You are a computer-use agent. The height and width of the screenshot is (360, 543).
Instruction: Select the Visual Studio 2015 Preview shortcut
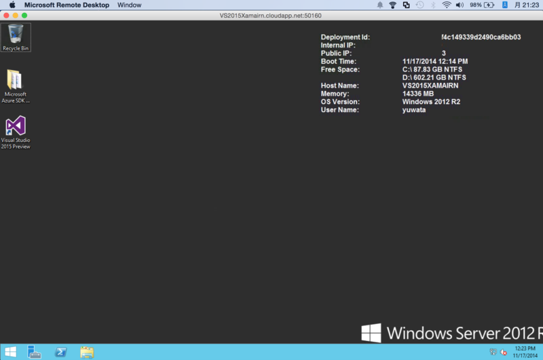[x=16, y=132]
